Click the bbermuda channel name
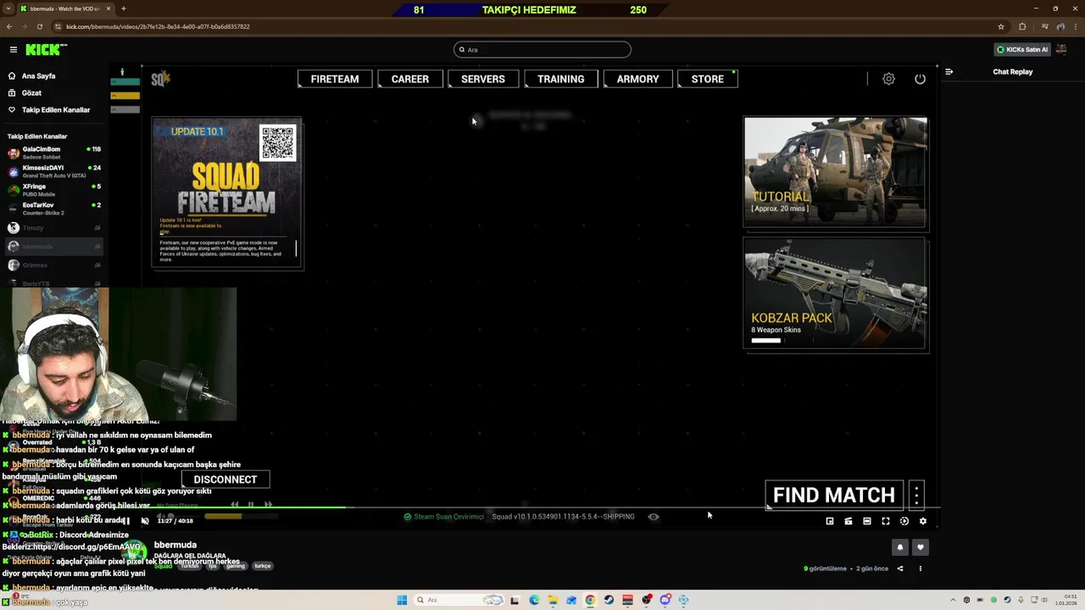The width and height of the screenshot is (1085, 610). [175, 545]
